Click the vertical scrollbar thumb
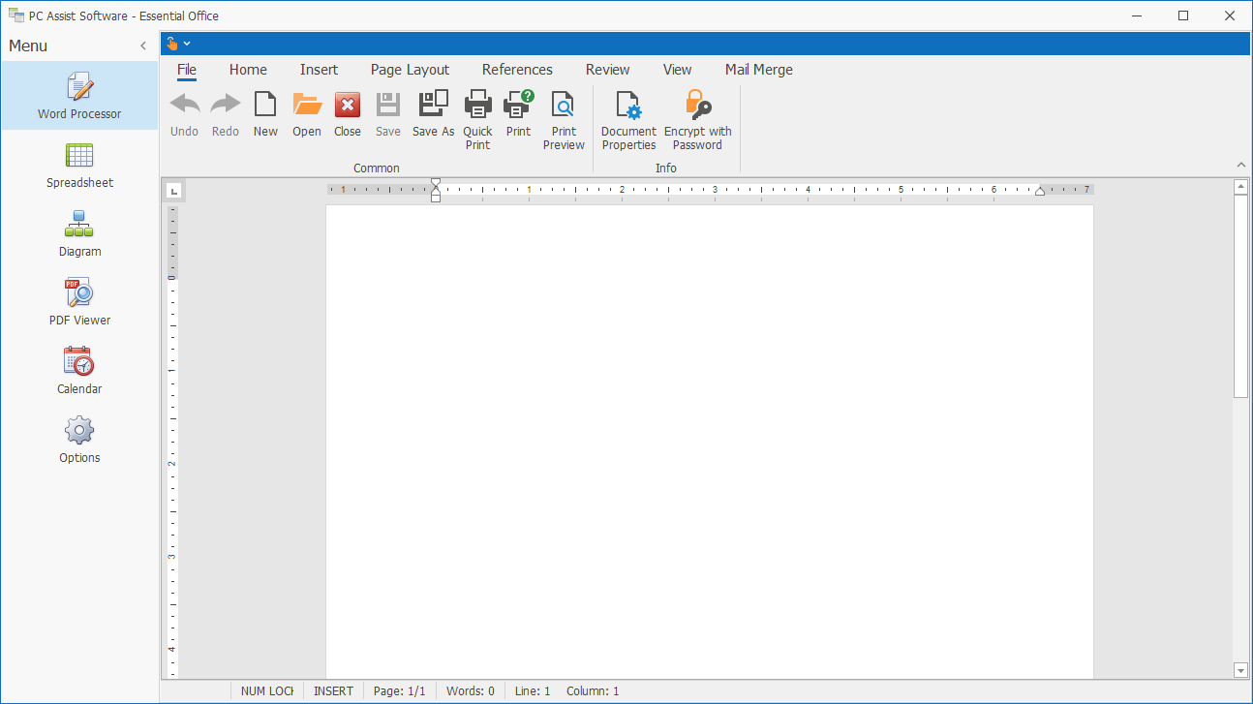1253x704 pixels. tap(1240, 295)
